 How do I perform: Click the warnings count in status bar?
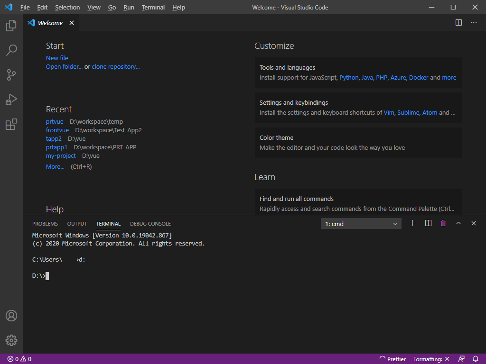pyautogui.click(x=26, y=359)
